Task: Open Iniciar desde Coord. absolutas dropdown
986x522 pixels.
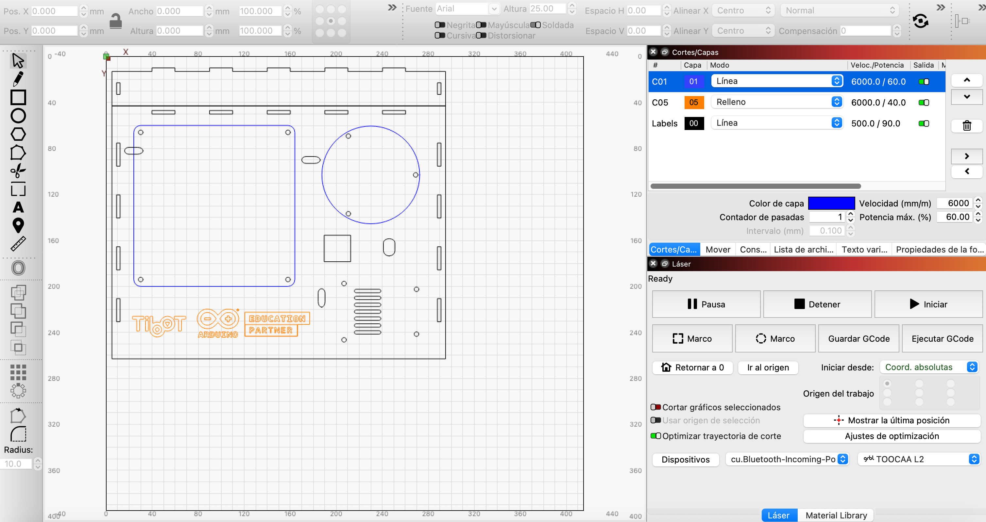Action: [929, 367]
